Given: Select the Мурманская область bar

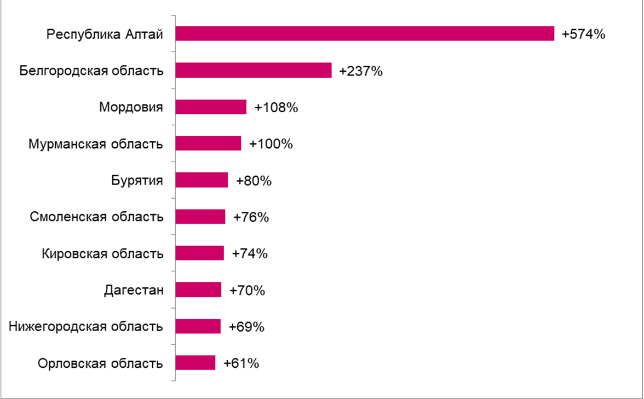Looking at the screenshot, I should (x=208, y=143).
